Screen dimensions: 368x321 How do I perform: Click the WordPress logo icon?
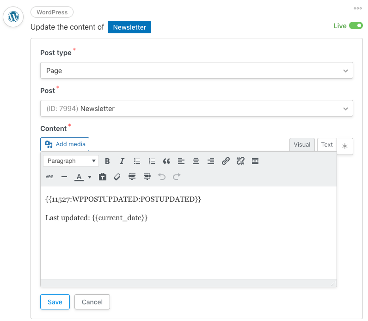pyautogui.click(x=13, y=17)
